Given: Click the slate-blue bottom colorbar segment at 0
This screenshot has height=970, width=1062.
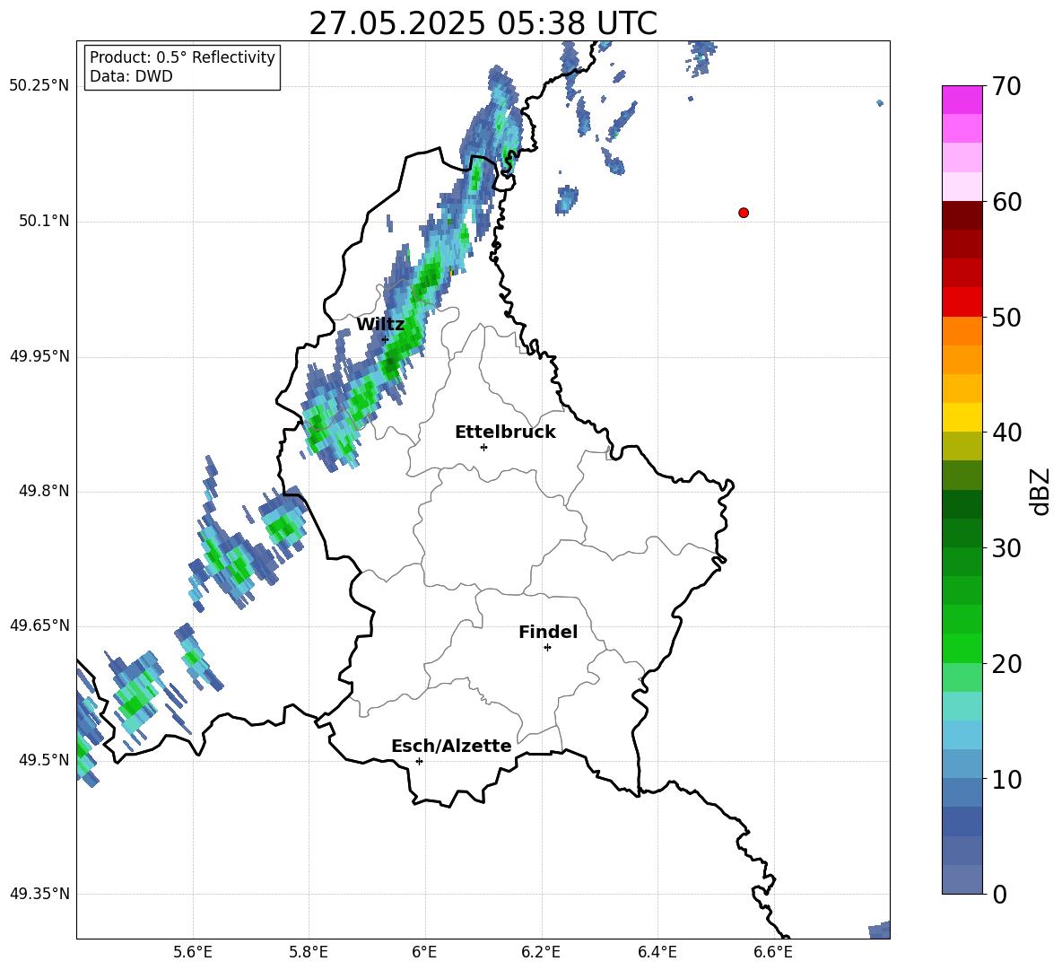Looking at the screenshot, I should point(962,879).
